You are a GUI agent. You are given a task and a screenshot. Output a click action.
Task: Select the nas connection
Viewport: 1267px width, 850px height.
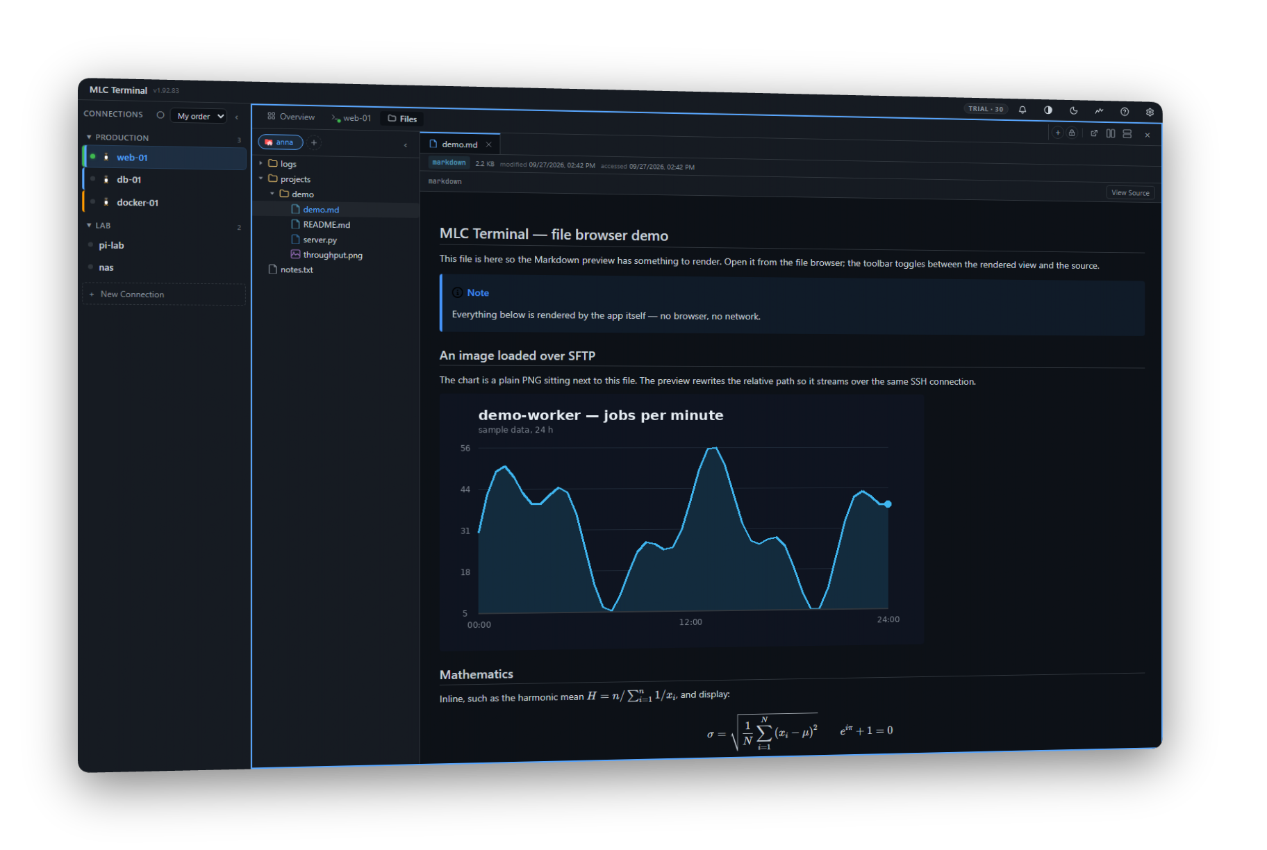(165, 267)
